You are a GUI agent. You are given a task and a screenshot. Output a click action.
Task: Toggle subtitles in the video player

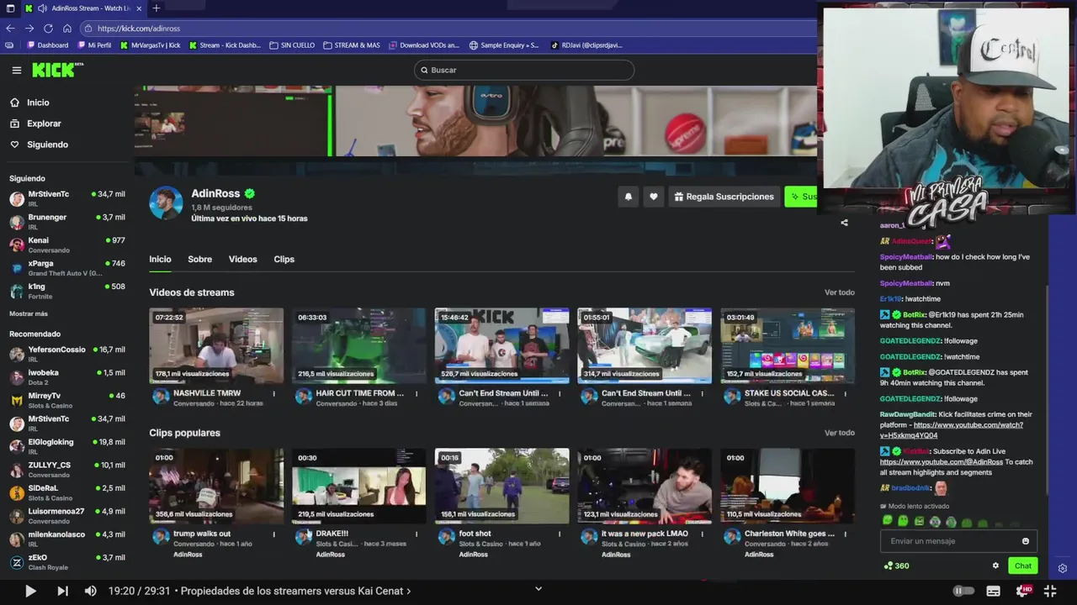[993, 591]
